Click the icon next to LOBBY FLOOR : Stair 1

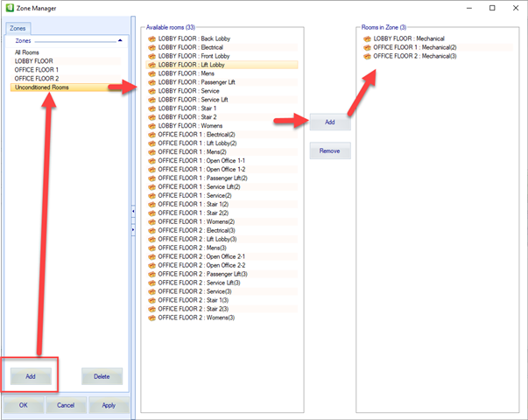point(151,108)
